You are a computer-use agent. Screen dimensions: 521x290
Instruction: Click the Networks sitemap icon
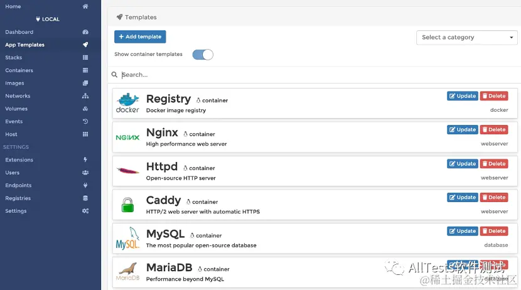click(x=85, y=95)
